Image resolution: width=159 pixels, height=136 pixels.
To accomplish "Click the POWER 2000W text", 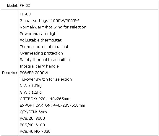I will coord(34,73).
